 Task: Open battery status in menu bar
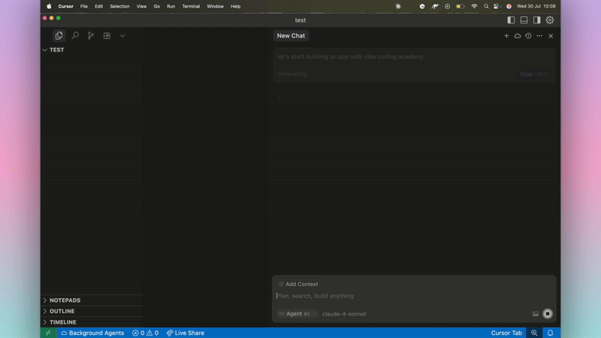click(461, 6)
